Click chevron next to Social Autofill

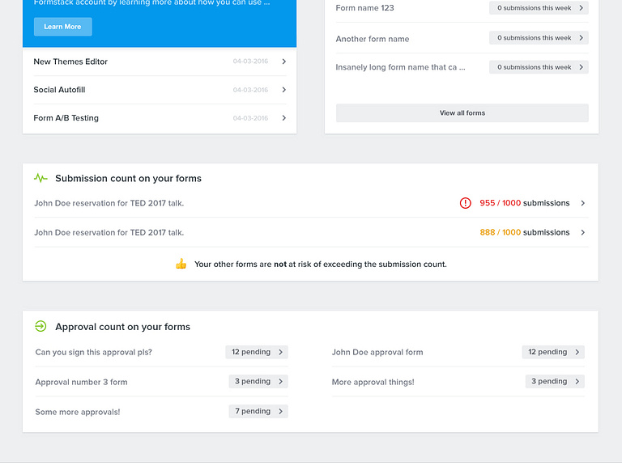coord(284,90)
